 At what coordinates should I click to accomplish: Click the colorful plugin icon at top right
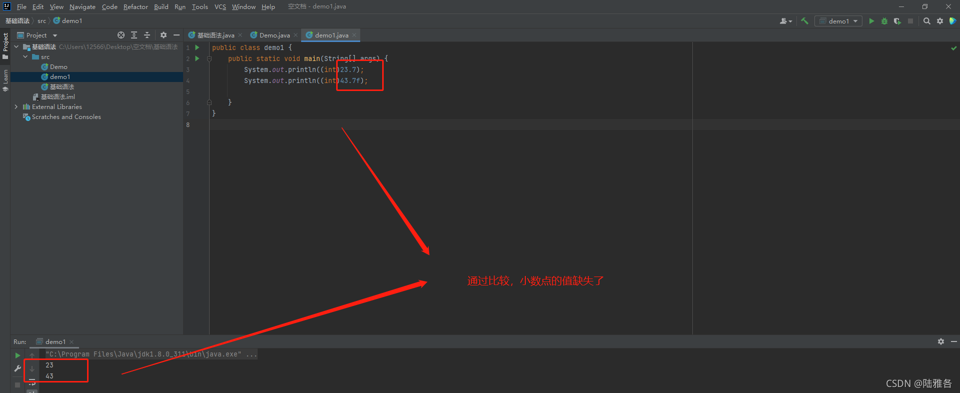tap(952, 21)
